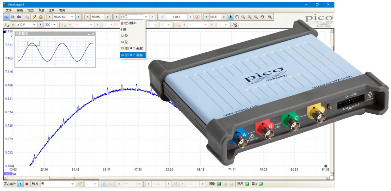Select the arrow pointer tool

pyautogui.click(x=231, y=17)
